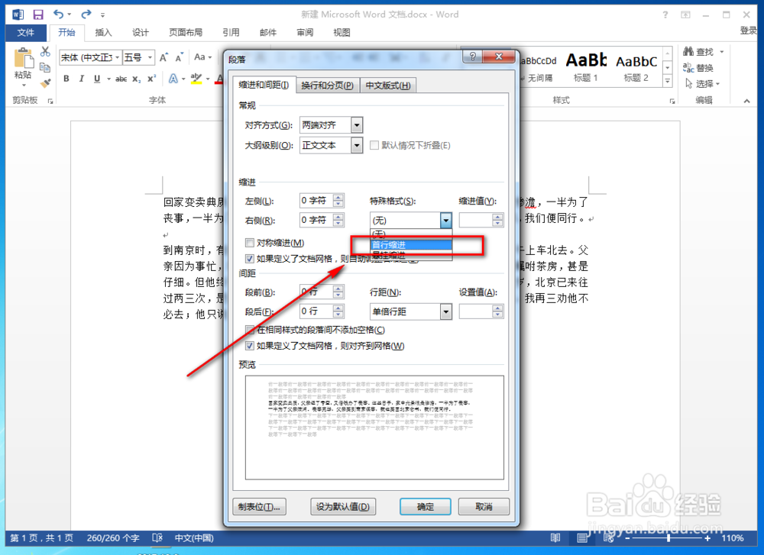
Task: Open the 特殊格式 dropdown arrow
Action: [446, 221]
